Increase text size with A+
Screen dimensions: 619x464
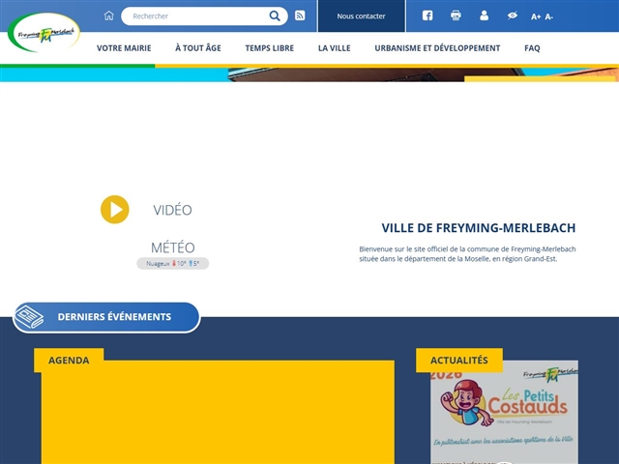tap(536, 16)
